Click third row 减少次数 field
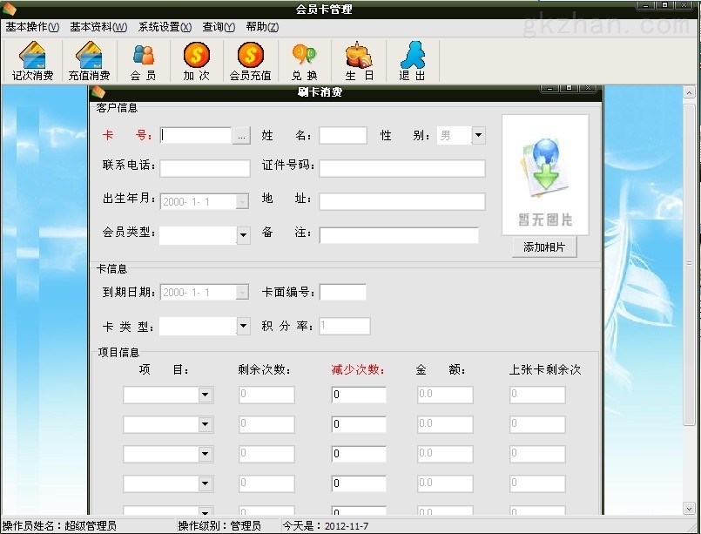701x534 pixels. [x=359, y=454]
